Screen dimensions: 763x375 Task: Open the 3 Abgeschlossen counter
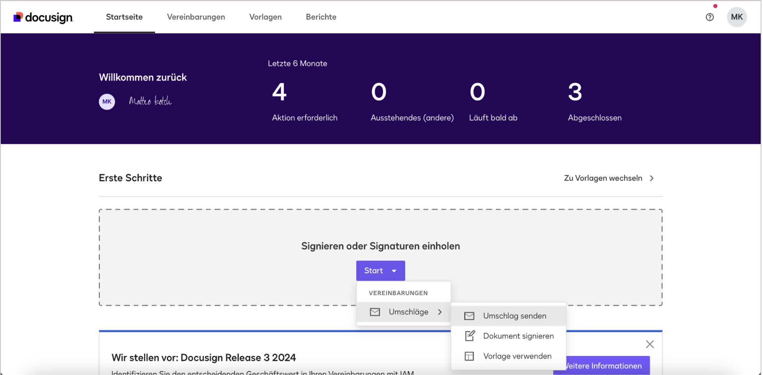click(594, 102)
